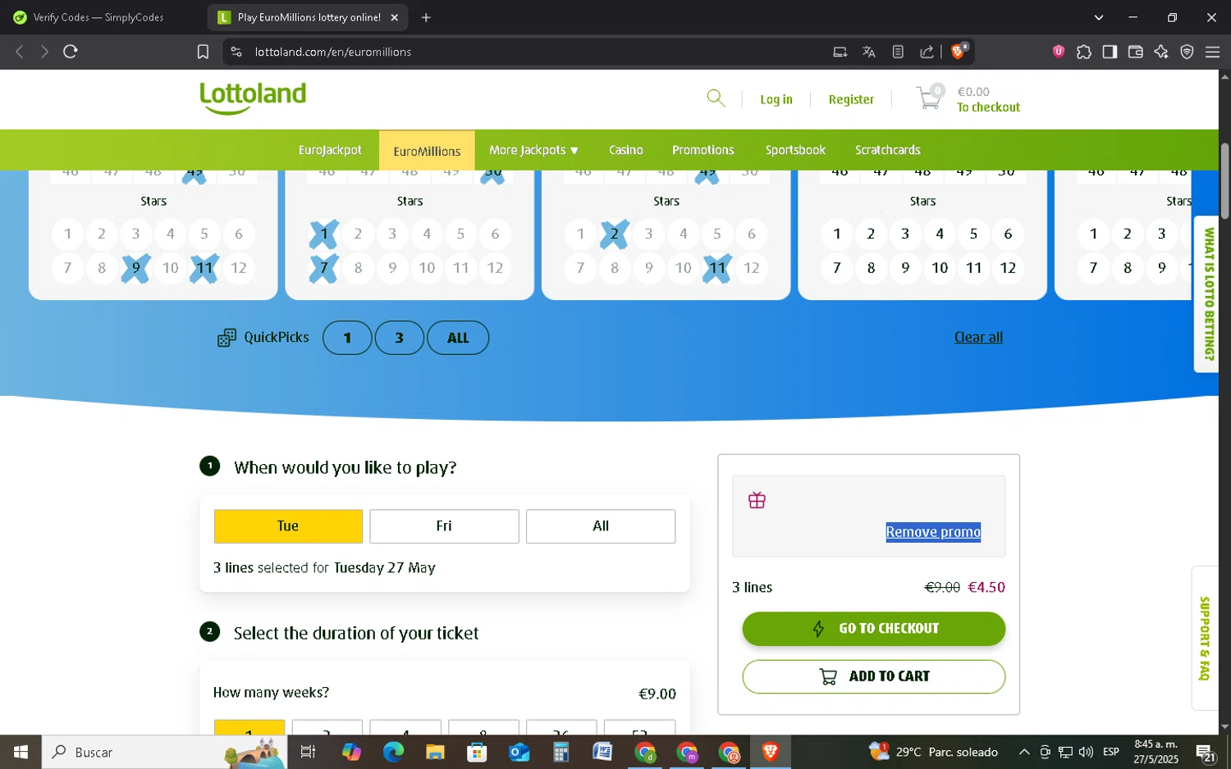Open browser extensions puzzle icon
The height and width of the screenshot is (769, 1231).
click(1084, 52)
